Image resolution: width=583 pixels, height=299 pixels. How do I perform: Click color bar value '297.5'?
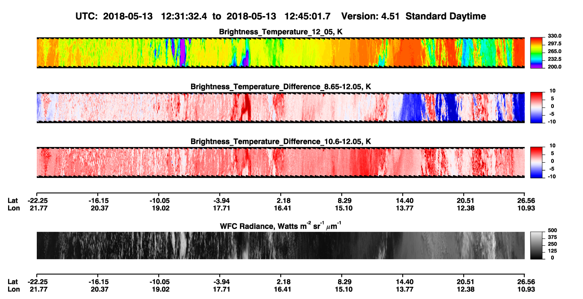[x=555, y=43]
